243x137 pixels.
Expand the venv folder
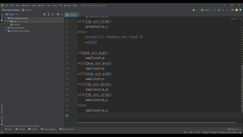click(x=8, y=21)
